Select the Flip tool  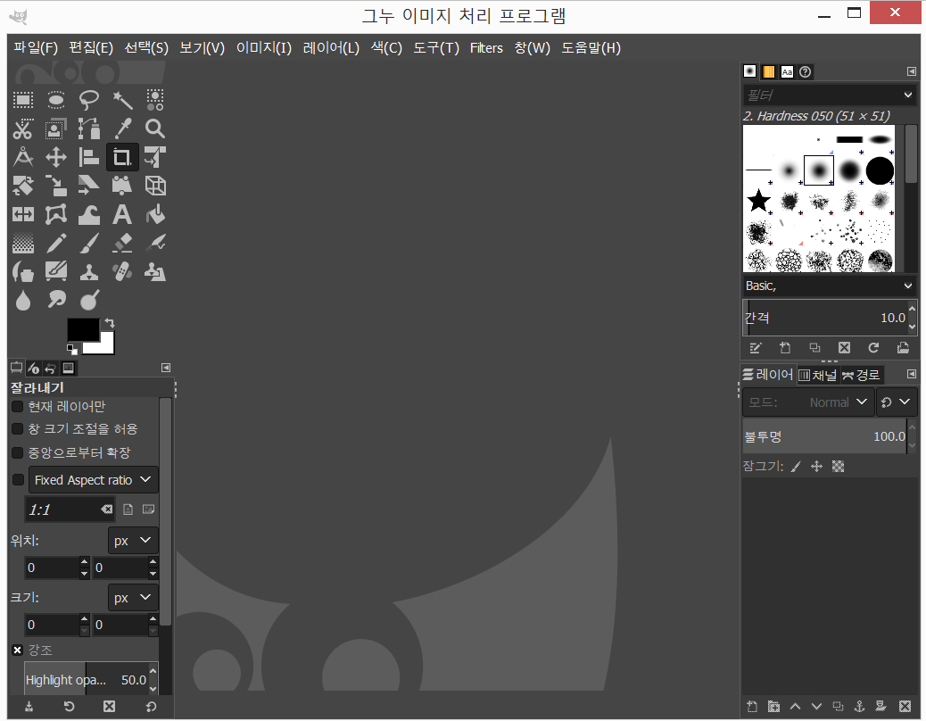coord(23,214)
